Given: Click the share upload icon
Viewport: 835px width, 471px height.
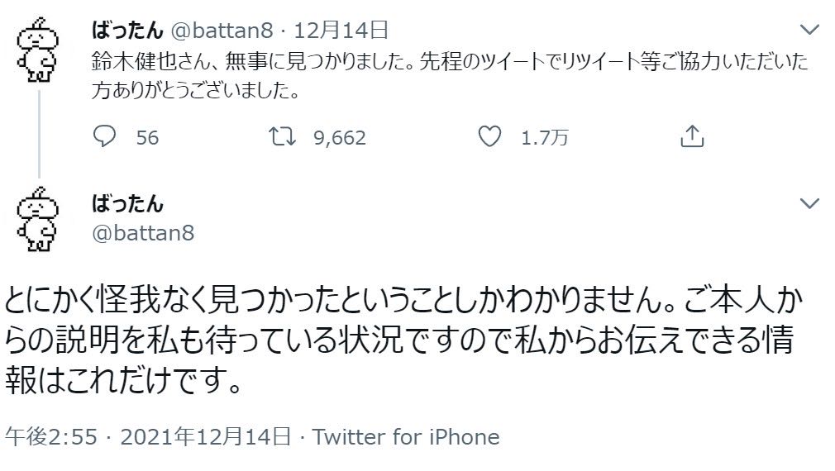Looking at the screenshot, I should [x=690, y=137].
